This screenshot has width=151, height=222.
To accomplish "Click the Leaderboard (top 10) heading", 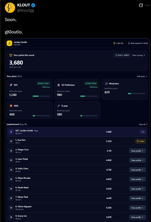I will [x=17, y=124].
